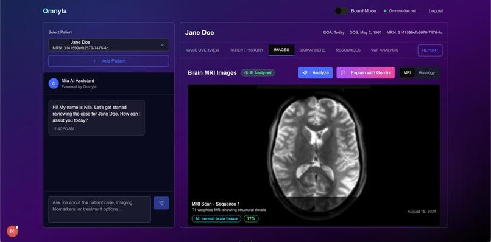Screen dimensions: 491x242
Task: Click the Jane Doe patient header name
Action: [199, 32]
